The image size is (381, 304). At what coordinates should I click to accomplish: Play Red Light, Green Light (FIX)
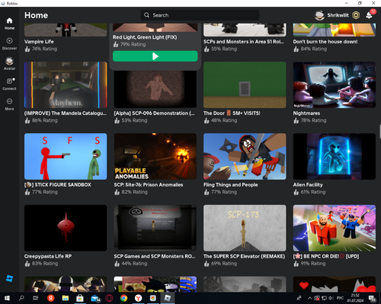click(x=155, y=56)
